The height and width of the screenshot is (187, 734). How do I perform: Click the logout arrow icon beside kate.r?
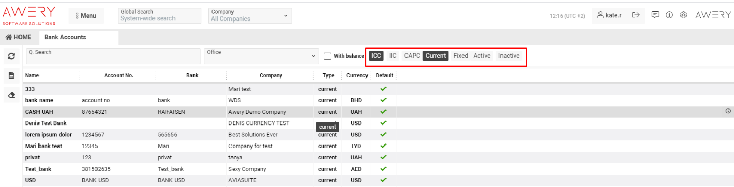point(635,15)
